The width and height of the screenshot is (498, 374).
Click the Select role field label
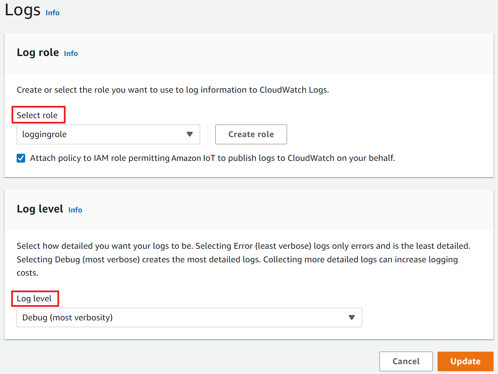37,115
